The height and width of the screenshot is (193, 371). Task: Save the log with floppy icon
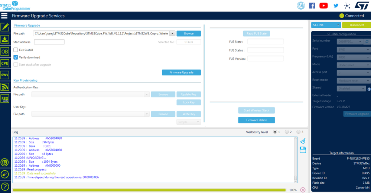303,150
